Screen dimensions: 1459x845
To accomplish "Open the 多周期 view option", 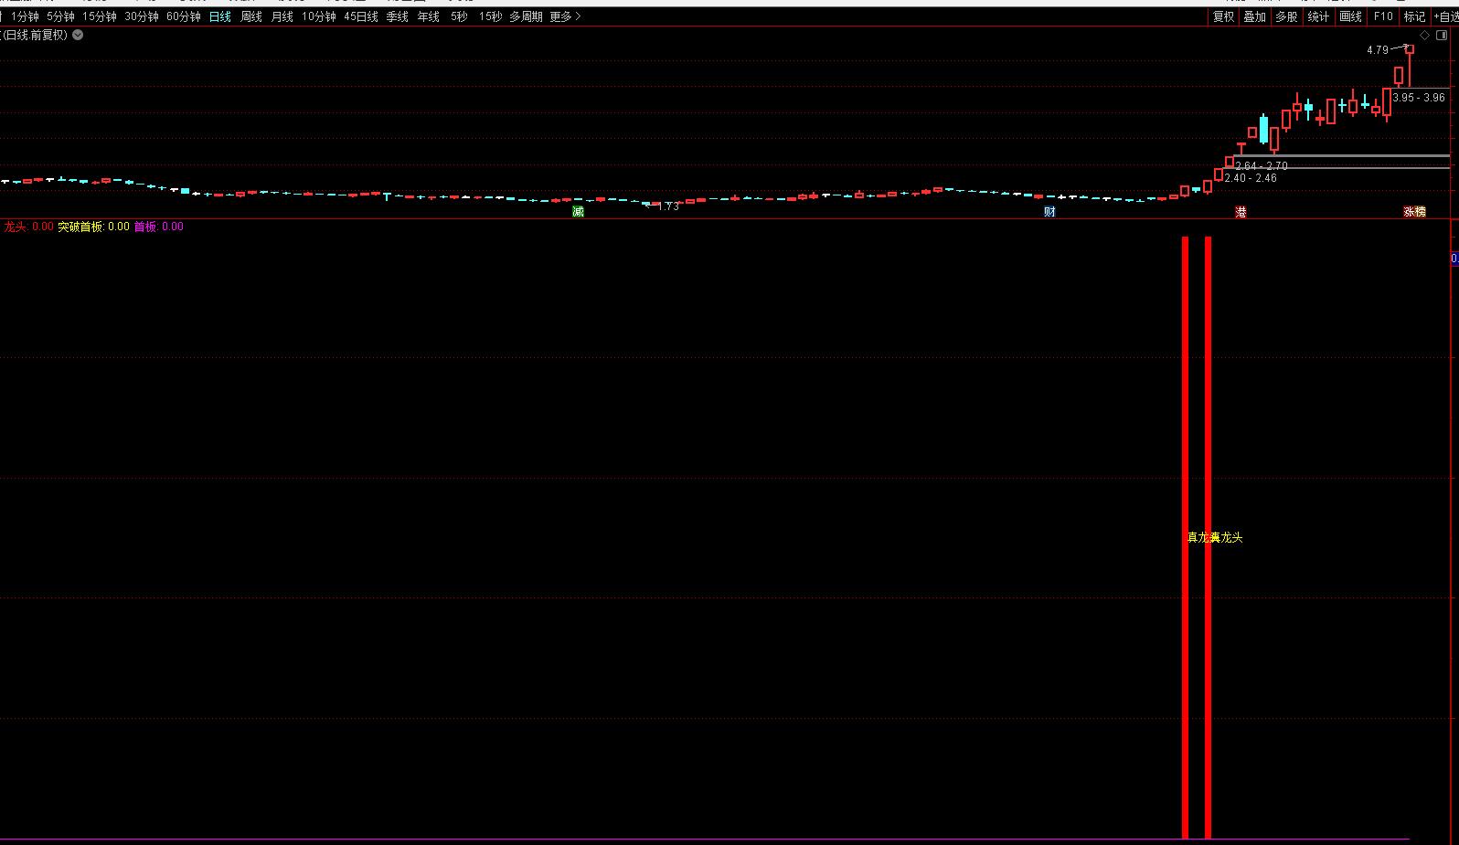I will 526,16.
